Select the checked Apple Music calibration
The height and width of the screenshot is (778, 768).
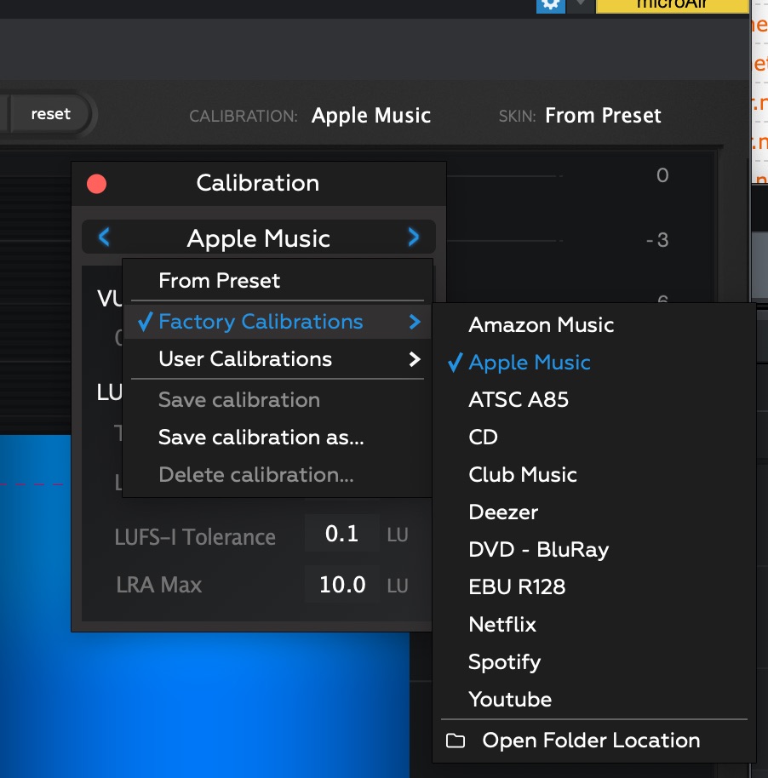529,363
